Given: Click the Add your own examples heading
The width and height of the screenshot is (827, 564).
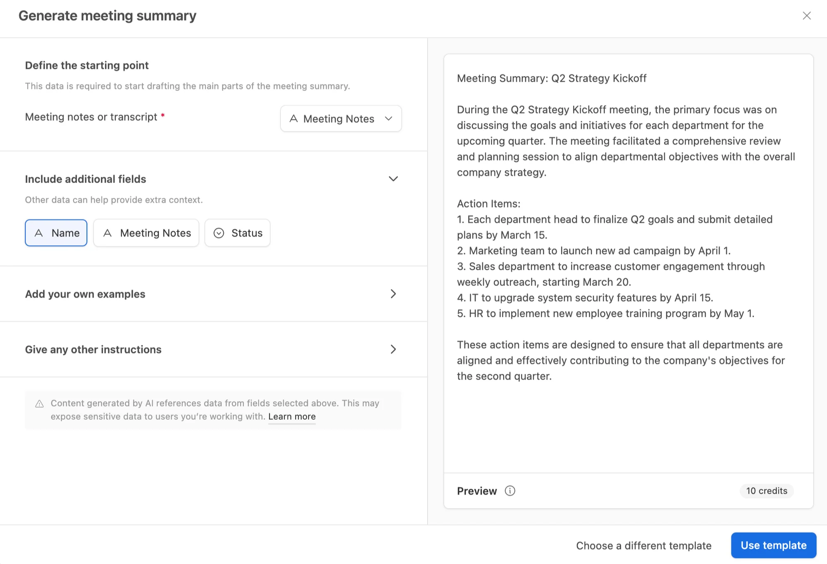Looking at the screenshot, I should 85,294.
